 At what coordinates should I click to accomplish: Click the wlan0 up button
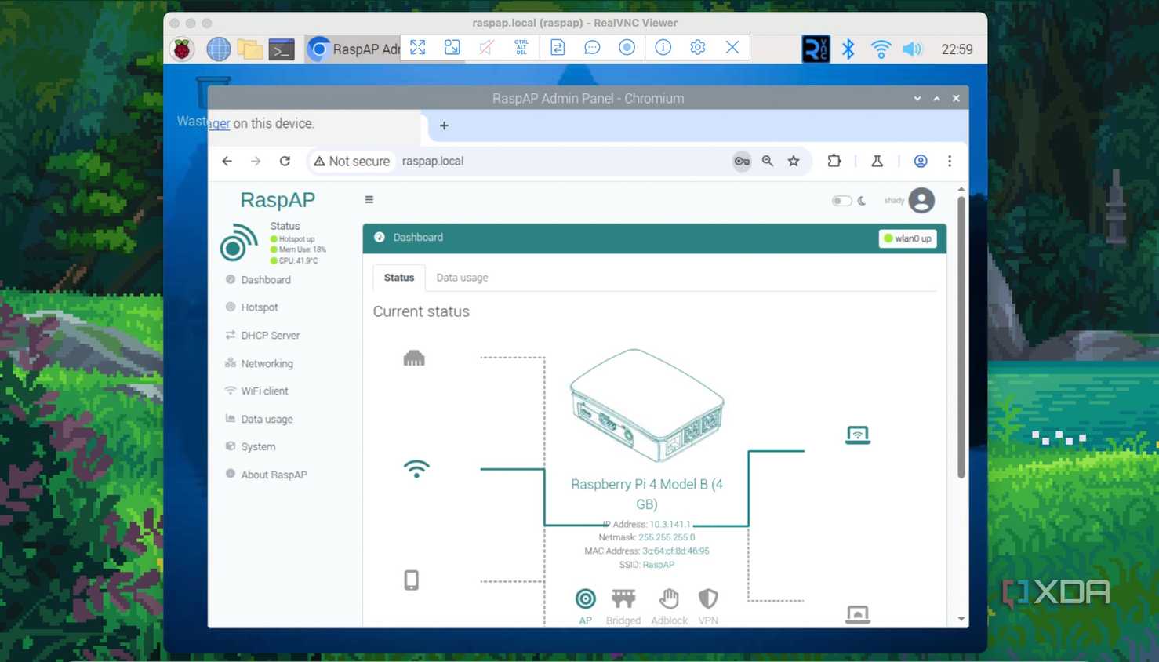pyautogui.click(x=908, y=238)
